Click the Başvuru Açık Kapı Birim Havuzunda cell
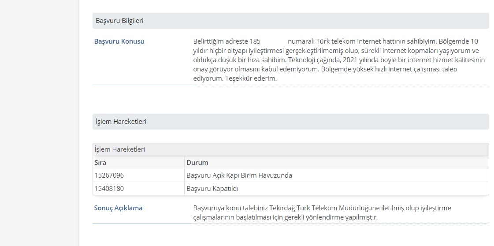 [x=239, y=175]
